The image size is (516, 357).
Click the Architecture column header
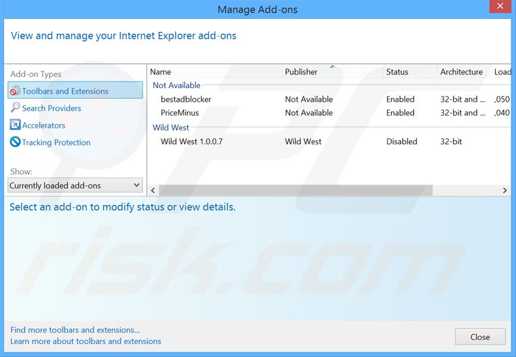tap(461, 72)
